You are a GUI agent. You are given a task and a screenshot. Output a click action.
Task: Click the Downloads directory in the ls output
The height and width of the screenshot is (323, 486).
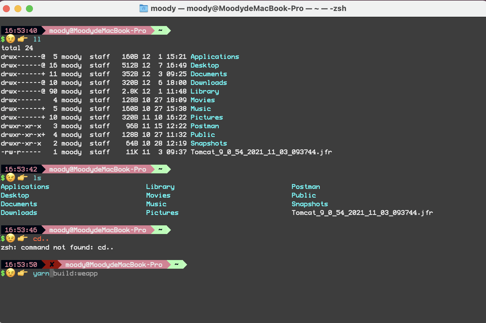coord(19,213)
